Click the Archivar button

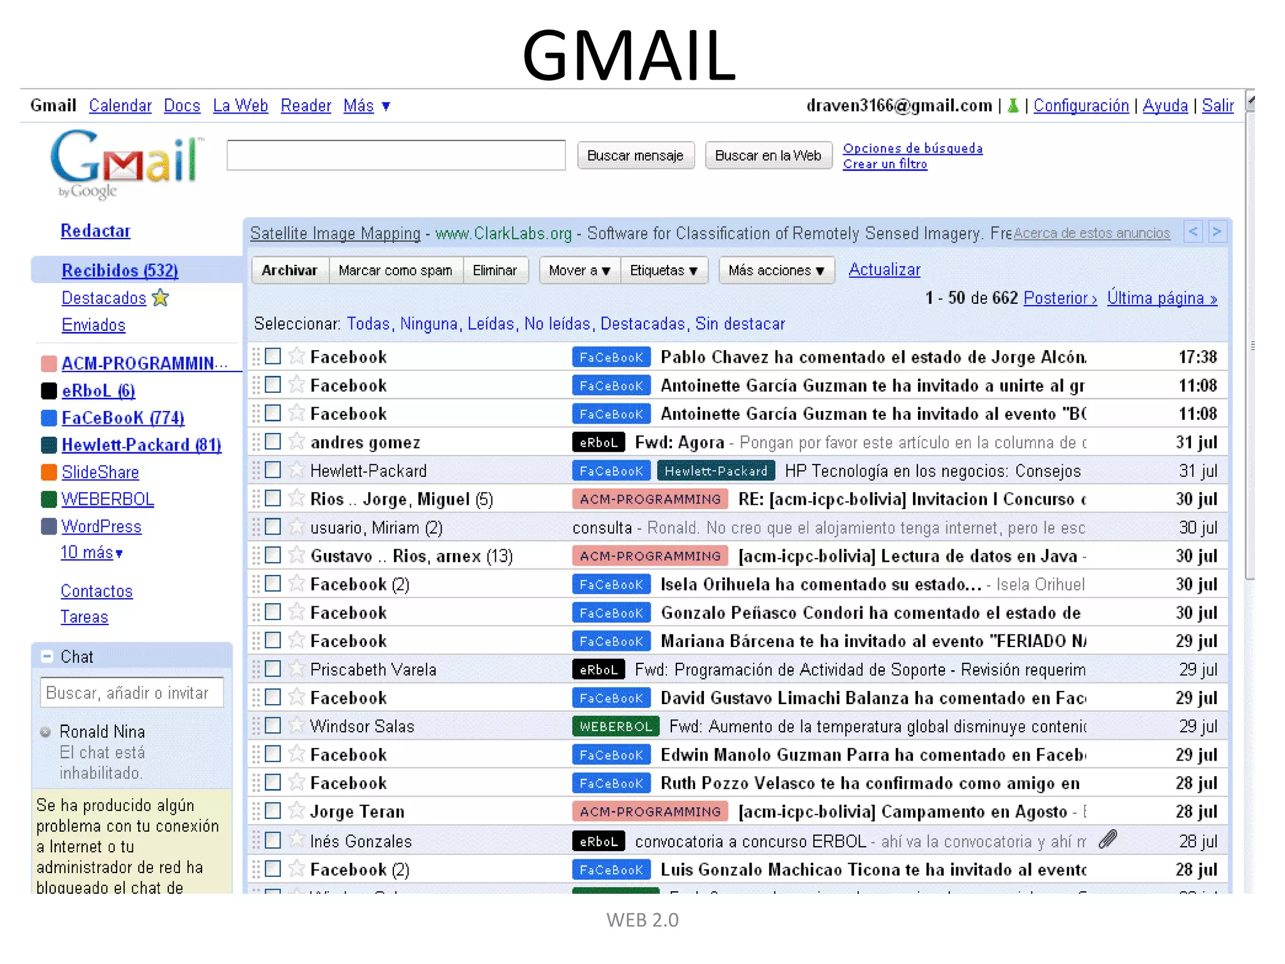[x=290, y=270]
